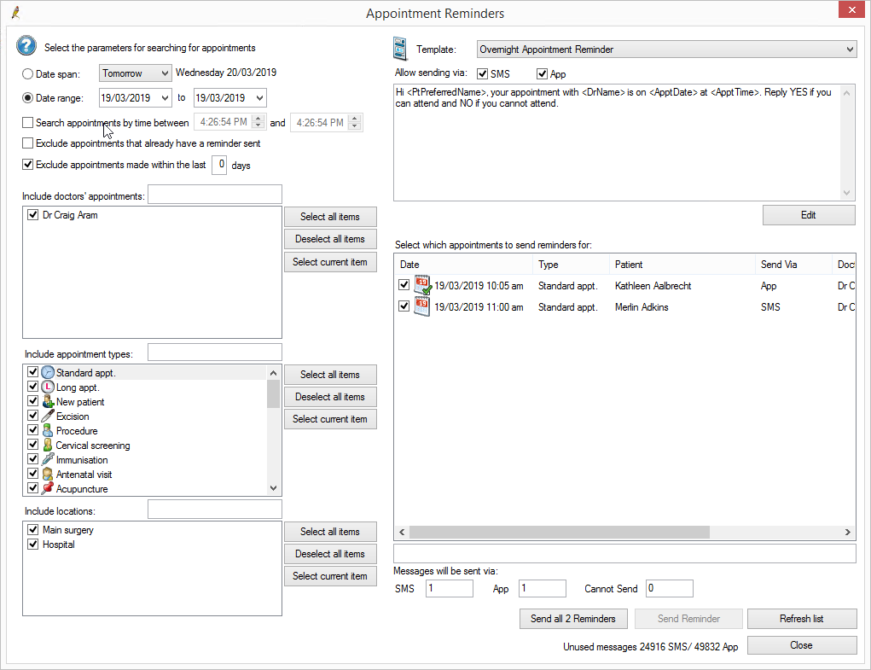
Task: Click the Immunisation syringe icon
Action: [x=49, y=459]
